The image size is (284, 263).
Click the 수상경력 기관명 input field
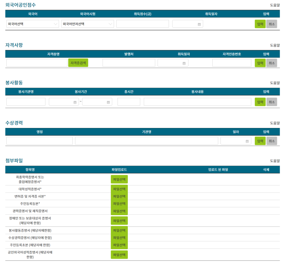[x=147, y=141]
